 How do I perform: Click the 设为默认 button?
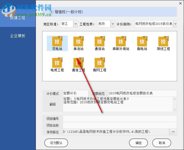(x=56, y=143)
